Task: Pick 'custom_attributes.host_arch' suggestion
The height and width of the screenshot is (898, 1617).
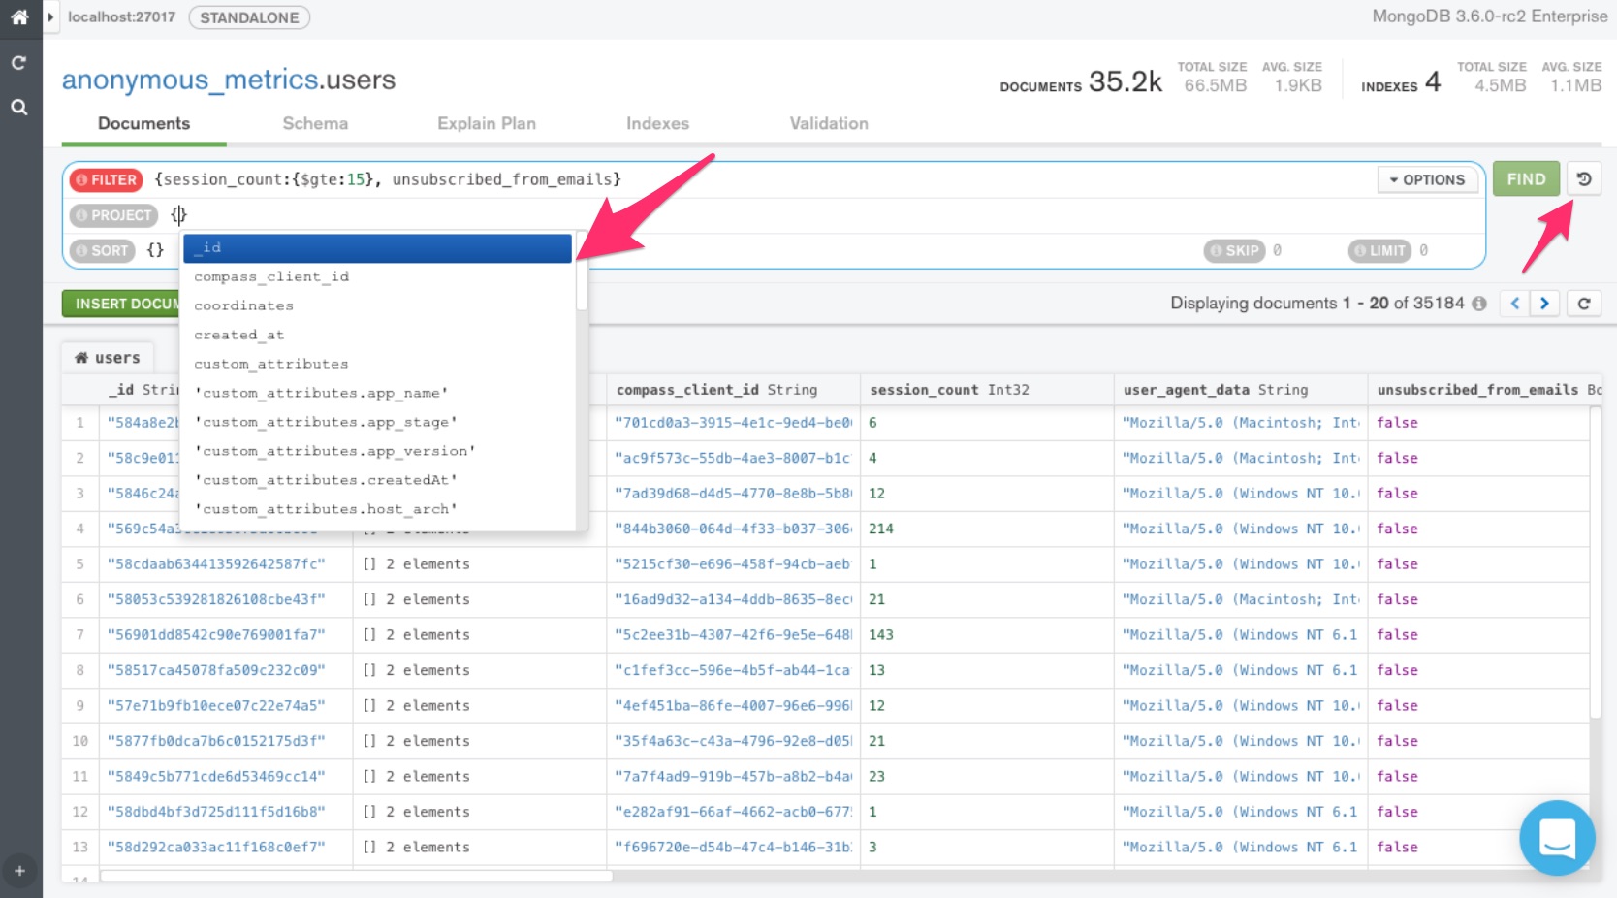Action: coord(377,510)
